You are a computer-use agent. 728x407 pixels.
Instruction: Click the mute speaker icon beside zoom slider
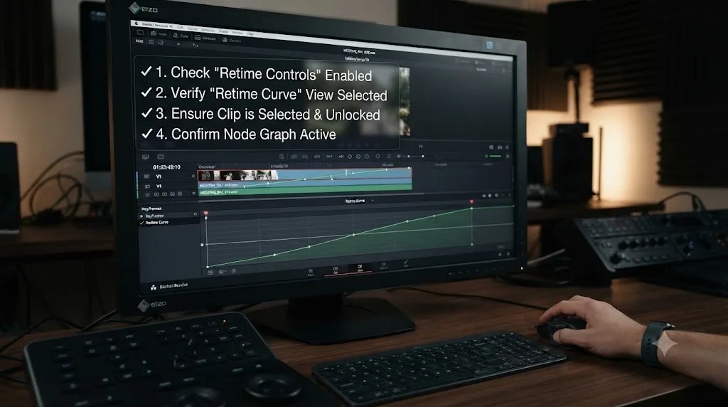click(399, 157)
